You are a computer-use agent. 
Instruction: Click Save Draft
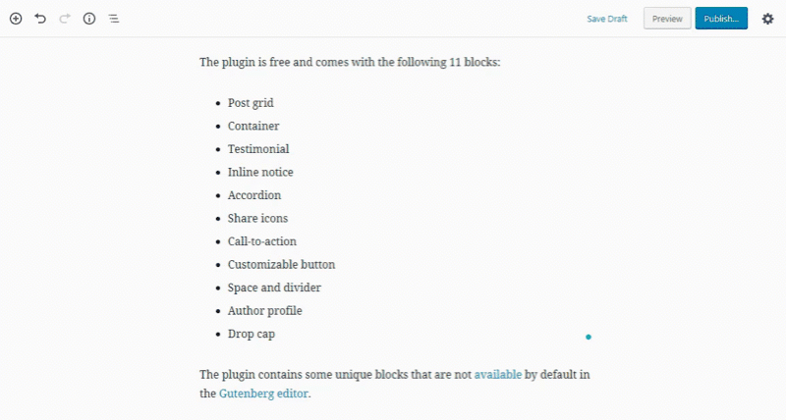[607, 19]
